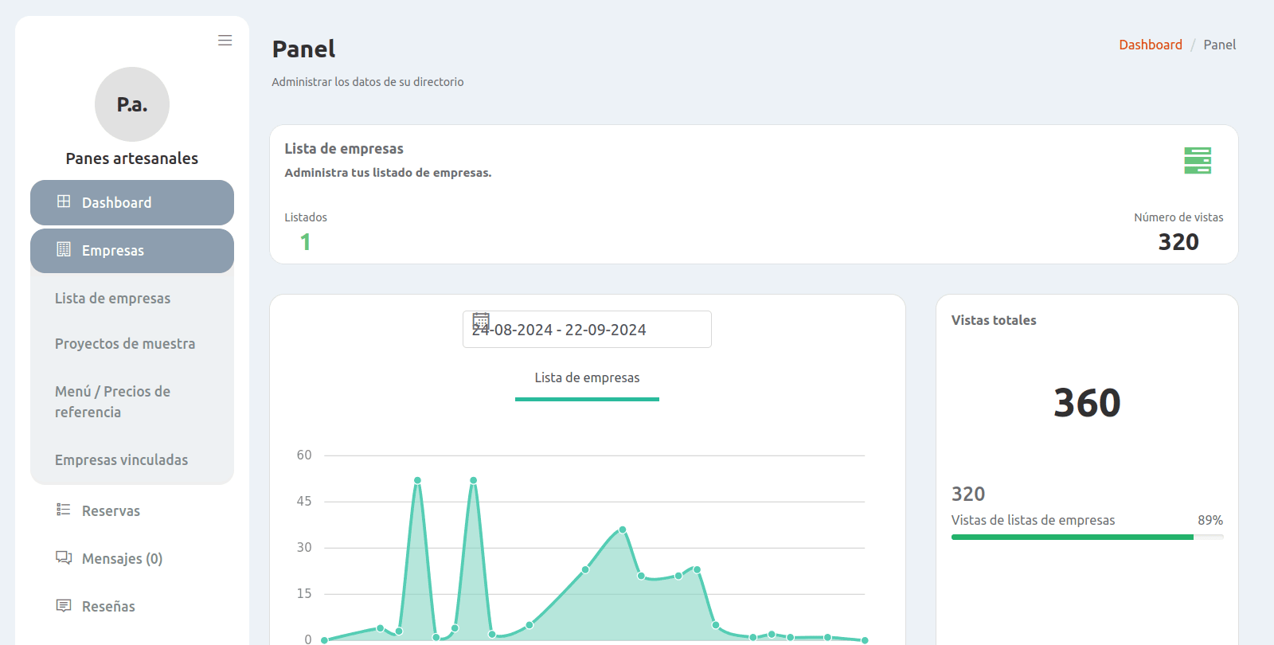
Task: Open Lista de empresas submenu item
Action: pyautogui.click(x=112, y=298)
